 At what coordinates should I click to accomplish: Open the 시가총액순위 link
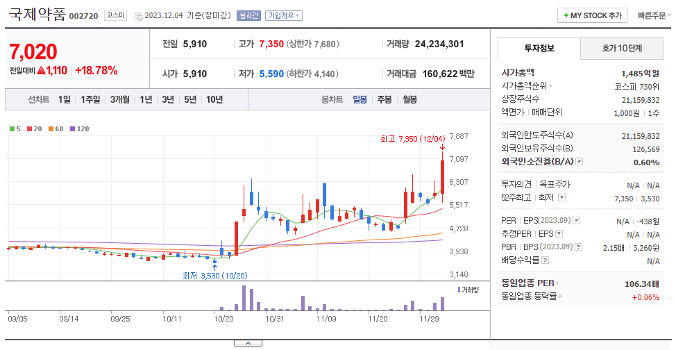click(x=527, y=86)
